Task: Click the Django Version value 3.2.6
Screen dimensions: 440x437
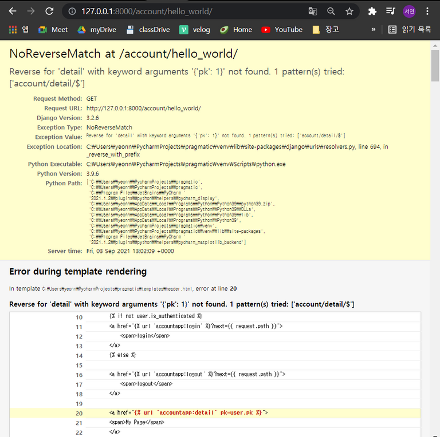Action: coord(93,118)
